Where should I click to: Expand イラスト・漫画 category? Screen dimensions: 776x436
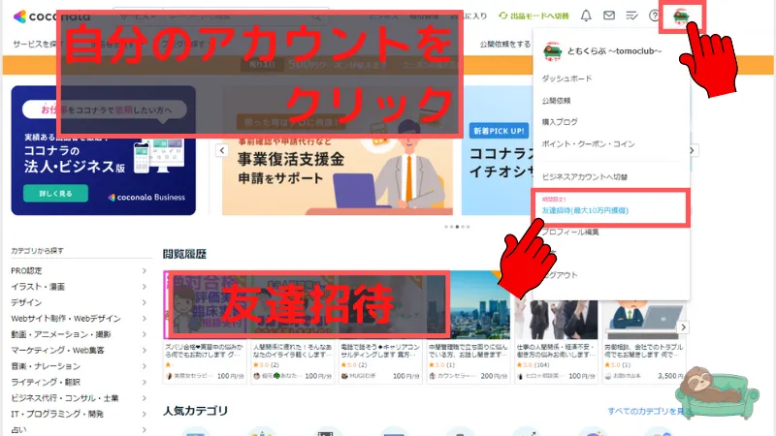[80, 287]
